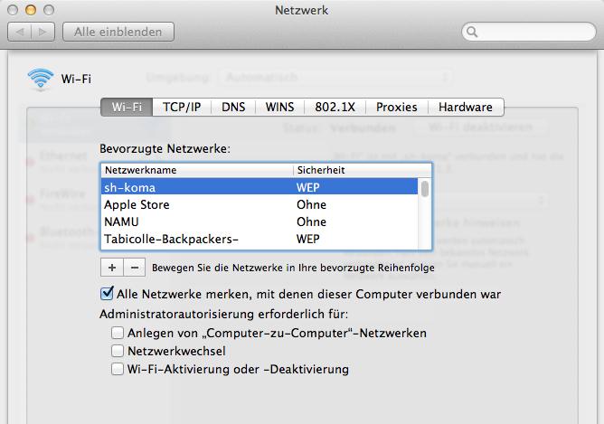Screen dimensions: 604x424
Task: Switch to the TCP/IP tab
Action: click(182, 107)
